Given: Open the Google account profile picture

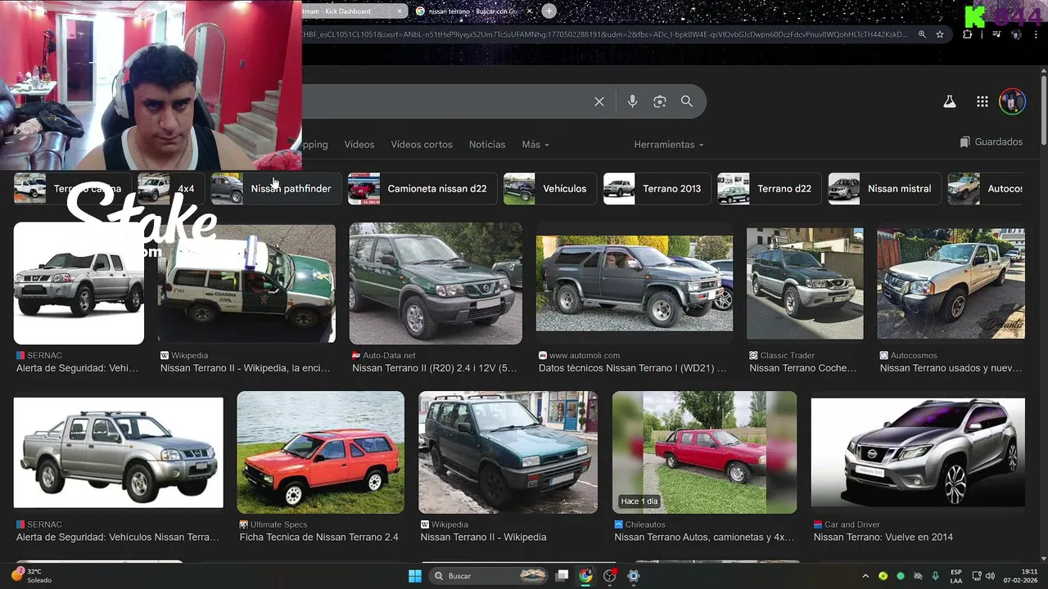Looking at the screenshot, I should [x=1012, y=101].
